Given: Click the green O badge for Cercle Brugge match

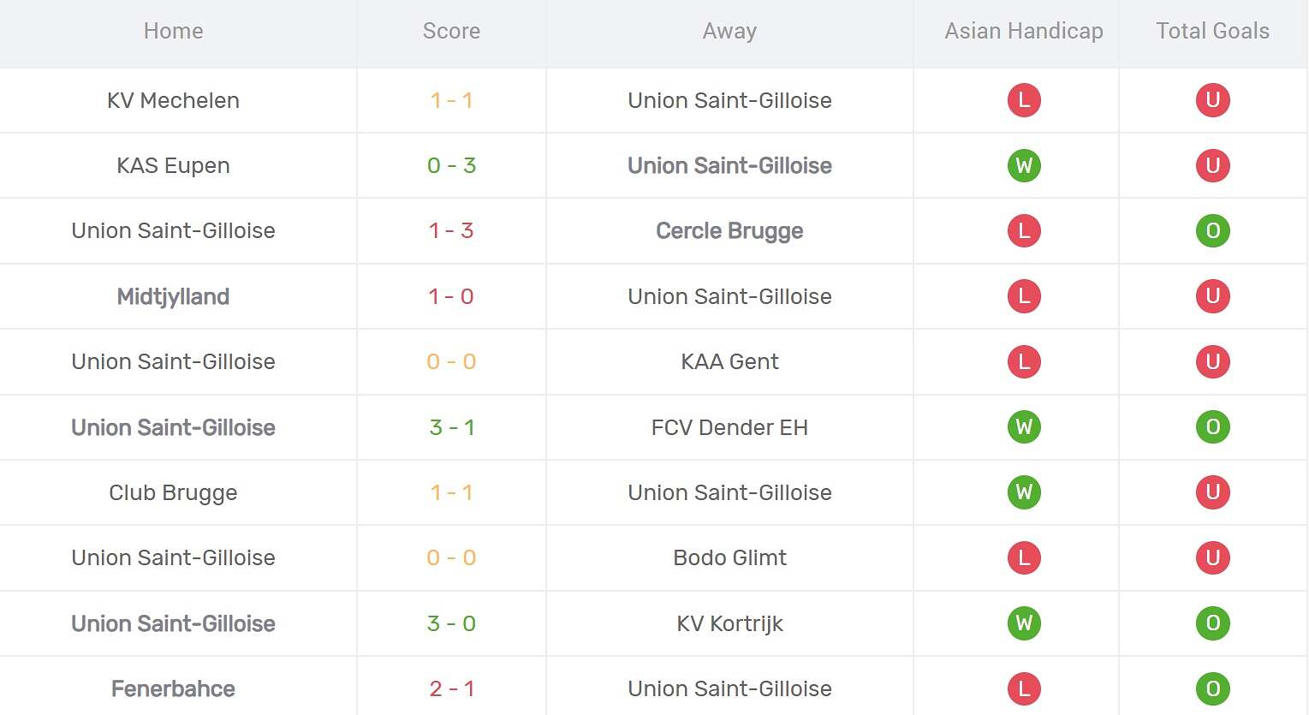Looking at the screenshot, I should [1212, 230].
